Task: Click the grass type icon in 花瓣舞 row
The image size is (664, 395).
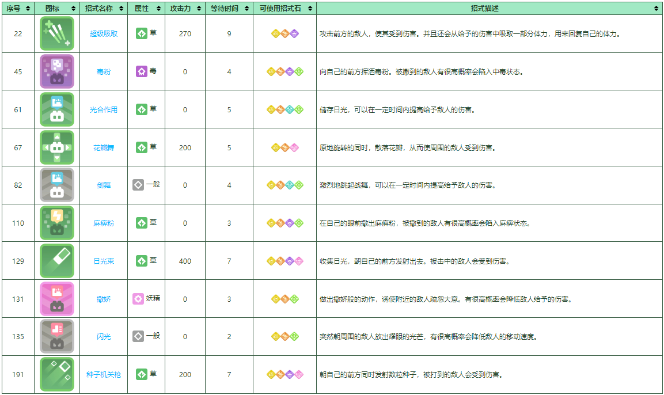Action: pyautogui.click(x=142, y=147)
